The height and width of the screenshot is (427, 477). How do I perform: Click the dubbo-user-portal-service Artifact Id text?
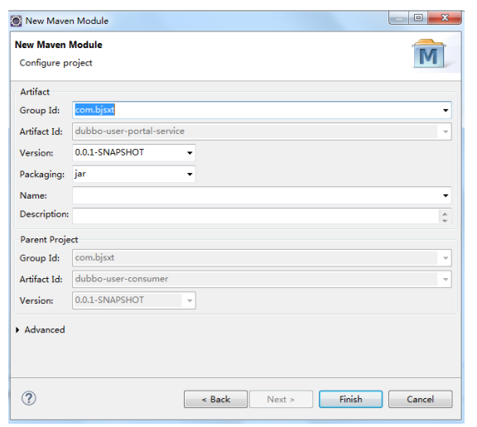[x=130, y=132]
